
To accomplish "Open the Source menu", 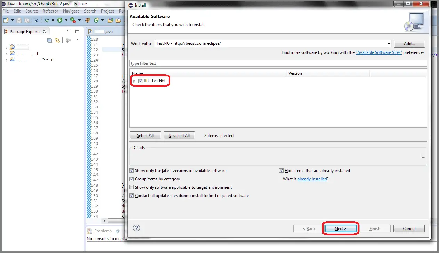I will 32,11.
